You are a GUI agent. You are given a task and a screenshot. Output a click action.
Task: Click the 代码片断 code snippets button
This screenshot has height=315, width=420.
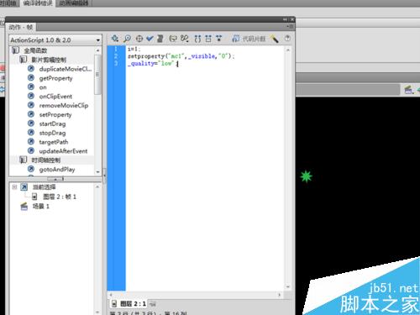[249, 39]
